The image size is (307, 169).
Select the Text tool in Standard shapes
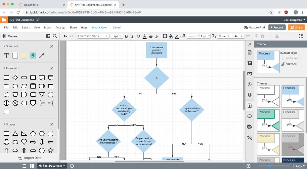7,56
